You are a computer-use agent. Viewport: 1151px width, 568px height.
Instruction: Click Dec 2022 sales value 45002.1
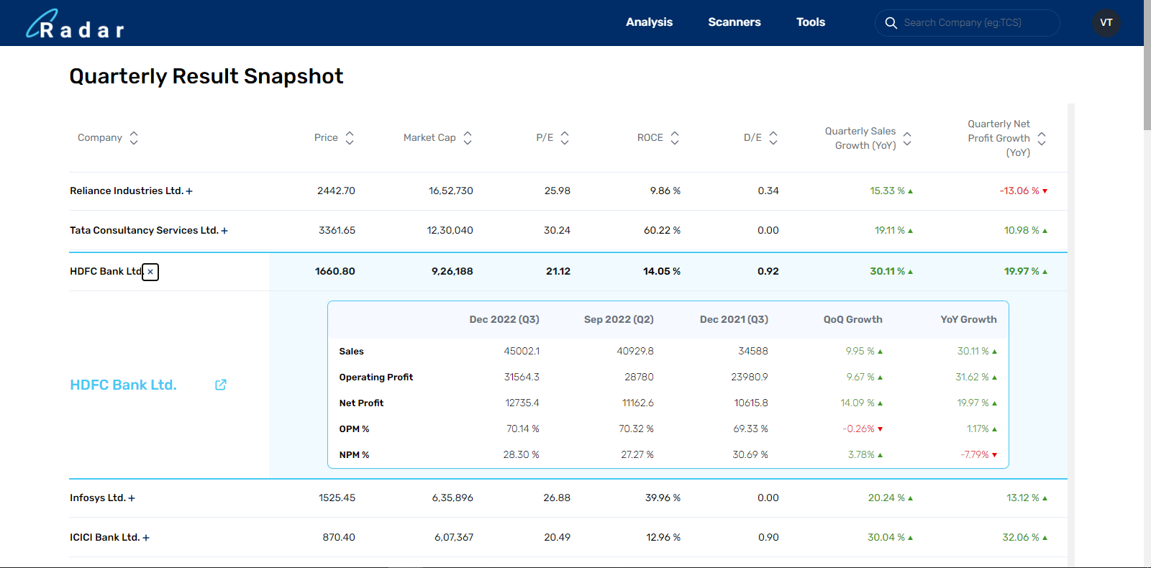[x=522, y=351]
